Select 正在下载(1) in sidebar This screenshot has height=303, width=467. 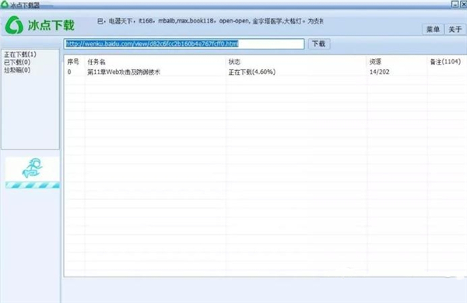tap(20, 55)
